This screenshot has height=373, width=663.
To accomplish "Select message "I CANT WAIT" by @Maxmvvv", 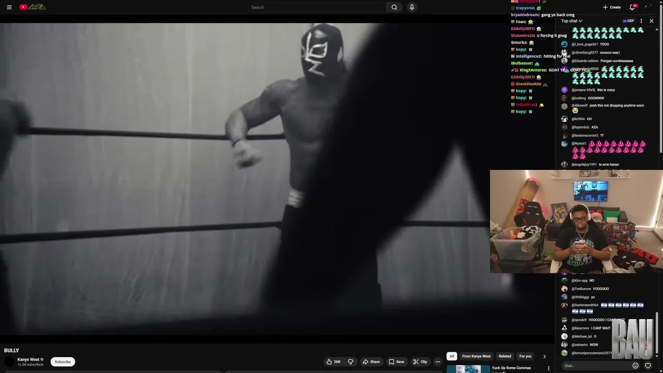I will click(x=601, y=328).
